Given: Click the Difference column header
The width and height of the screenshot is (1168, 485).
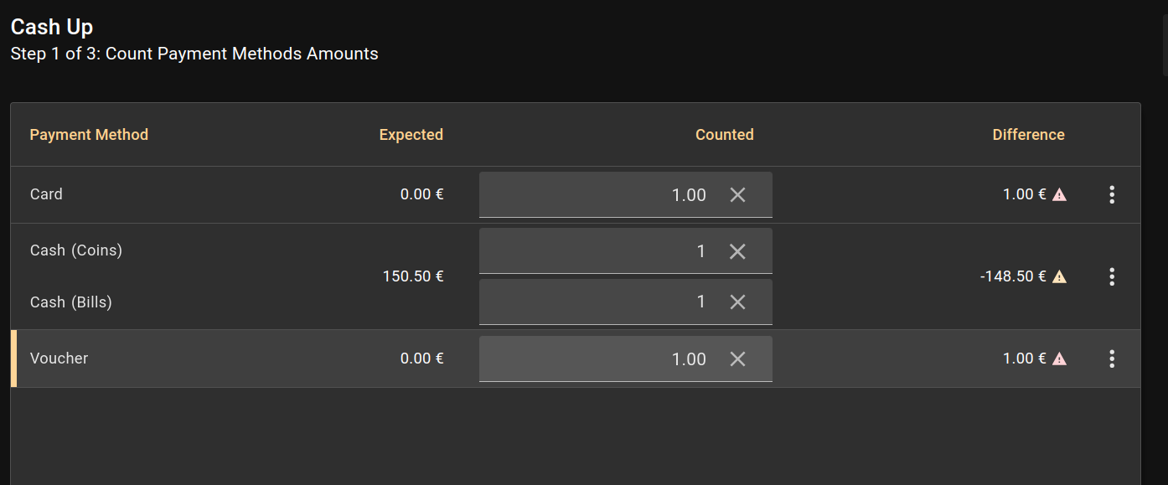Looking at the screenshot, I should 1028,135.
